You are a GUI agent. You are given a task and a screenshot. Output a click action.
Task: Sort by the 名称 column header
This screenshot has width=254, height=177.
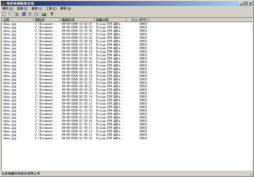point(18,20)
